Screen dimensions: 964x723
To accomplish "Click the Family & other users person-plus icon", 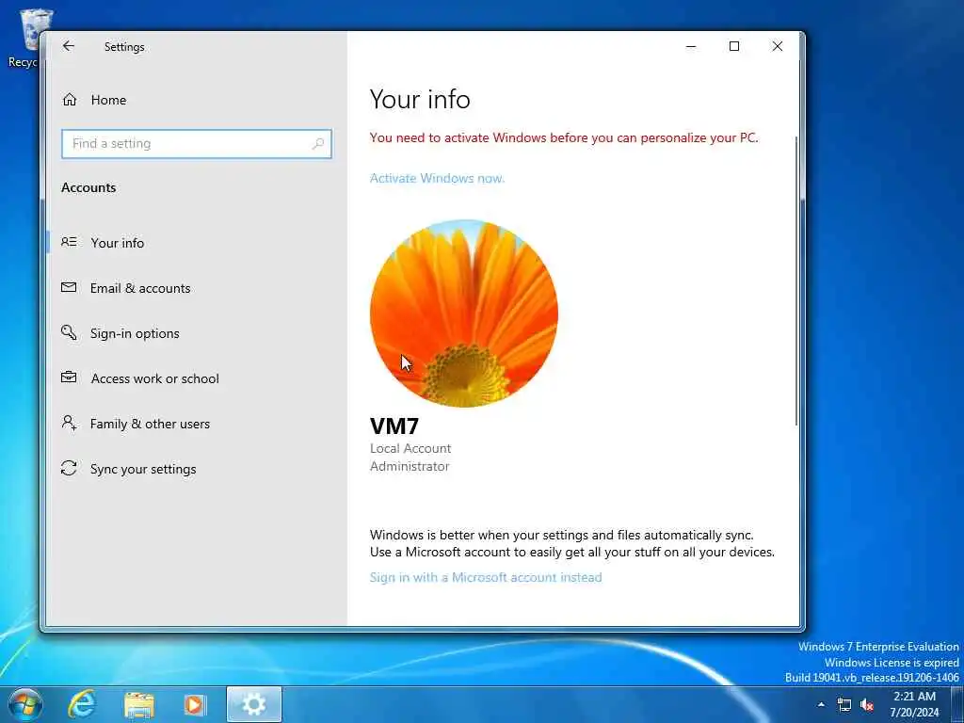I will point(69,423).
